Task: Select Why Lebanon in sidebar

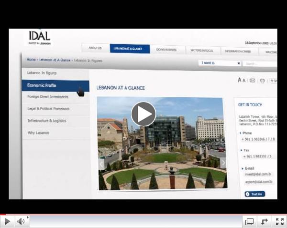Action: pos(55,133)
